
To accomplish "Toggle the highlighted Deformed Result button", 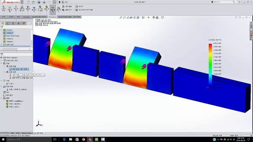I will [53, 9].
